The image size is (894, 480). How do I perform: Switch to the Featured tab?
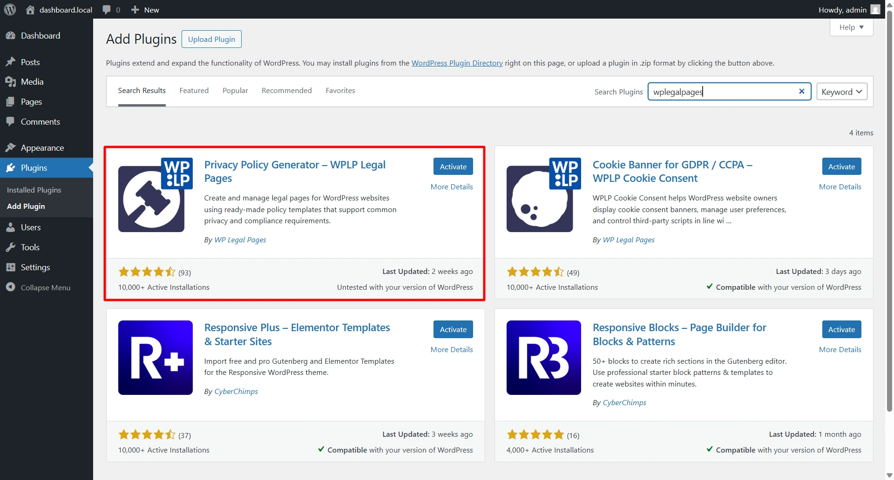(194, 91)
